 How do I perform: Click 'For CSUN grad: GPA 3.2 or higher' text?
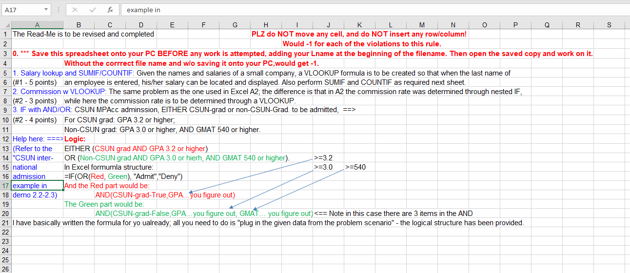click(x=119, y=120)
